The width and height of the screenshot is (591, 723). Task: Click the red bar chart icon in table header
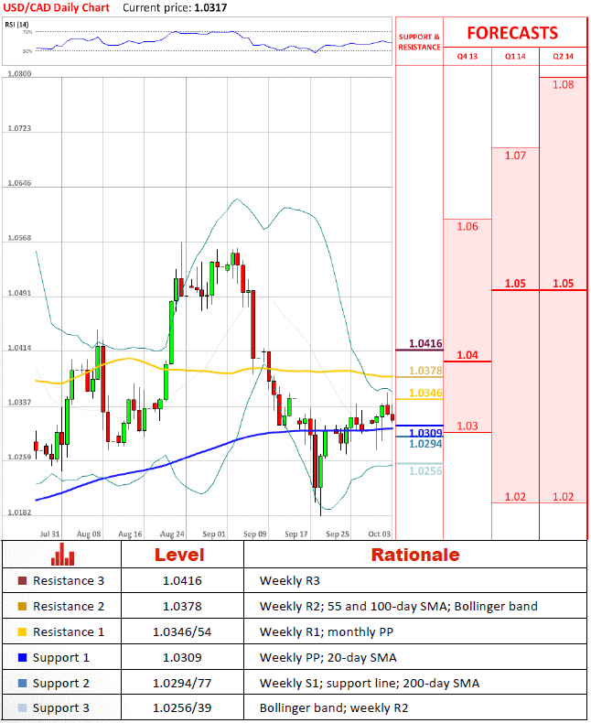[62, 555]
